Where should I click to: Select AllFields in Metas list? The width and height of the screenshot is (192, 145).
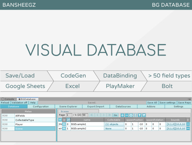click(x=35, y=116)
